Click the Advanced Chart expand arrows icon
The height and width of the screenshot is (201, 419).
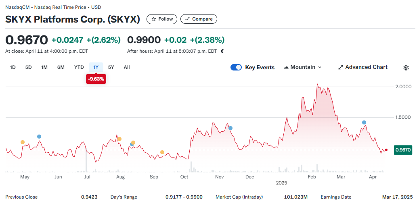click(x=341, y=67)
